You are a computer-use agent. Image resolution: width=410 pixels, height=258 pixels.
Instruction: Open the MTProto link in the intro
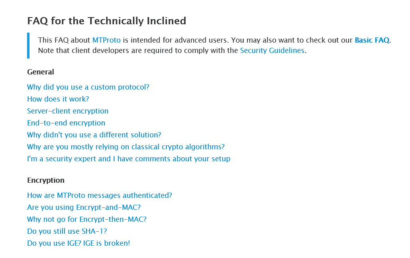coord(106,40)
